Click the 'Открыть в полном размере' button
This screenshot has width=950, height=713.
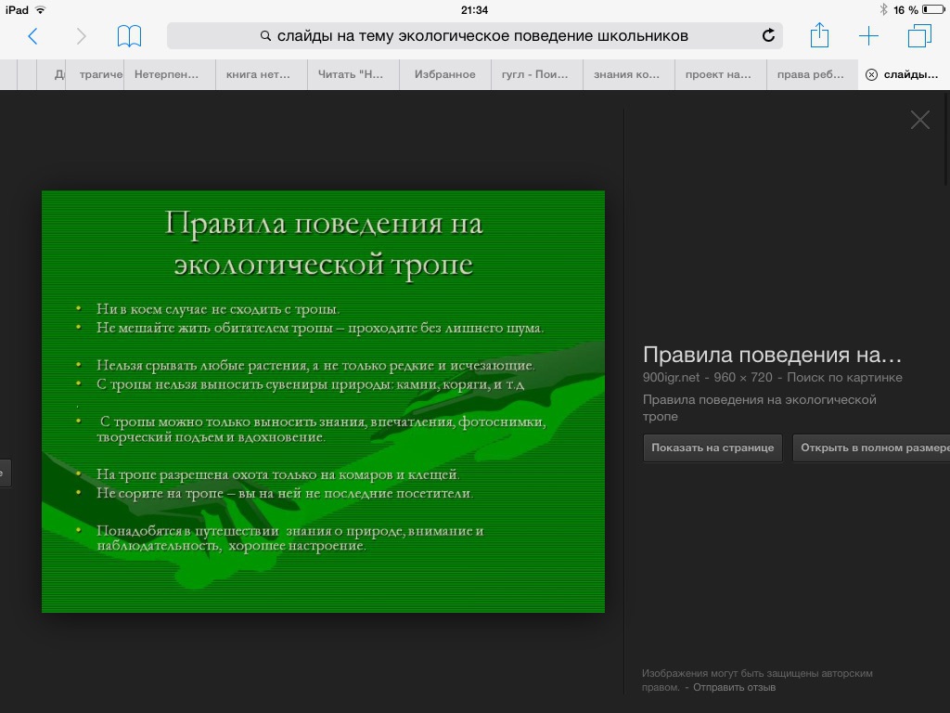[x=872, y=448]
